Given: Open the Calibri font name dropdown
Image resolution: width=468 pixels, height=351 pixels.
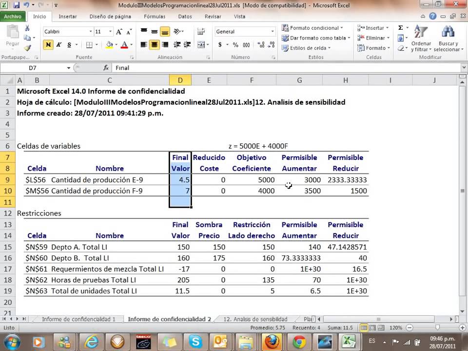Looking at the screenshot, I should pos(91,31).
